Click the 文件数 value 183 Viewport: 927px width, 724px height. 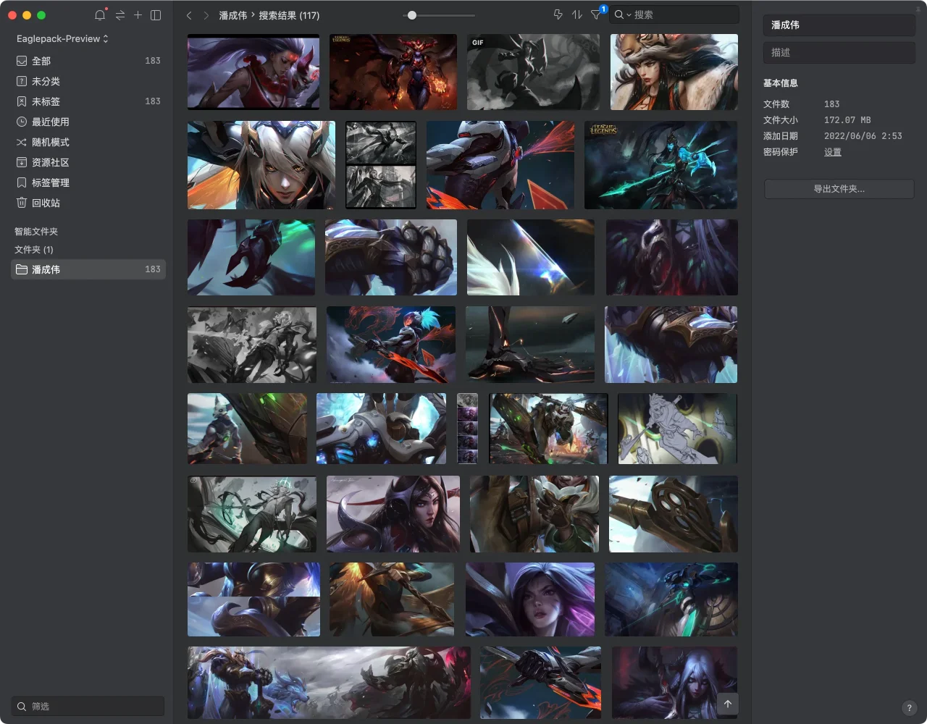832,104
